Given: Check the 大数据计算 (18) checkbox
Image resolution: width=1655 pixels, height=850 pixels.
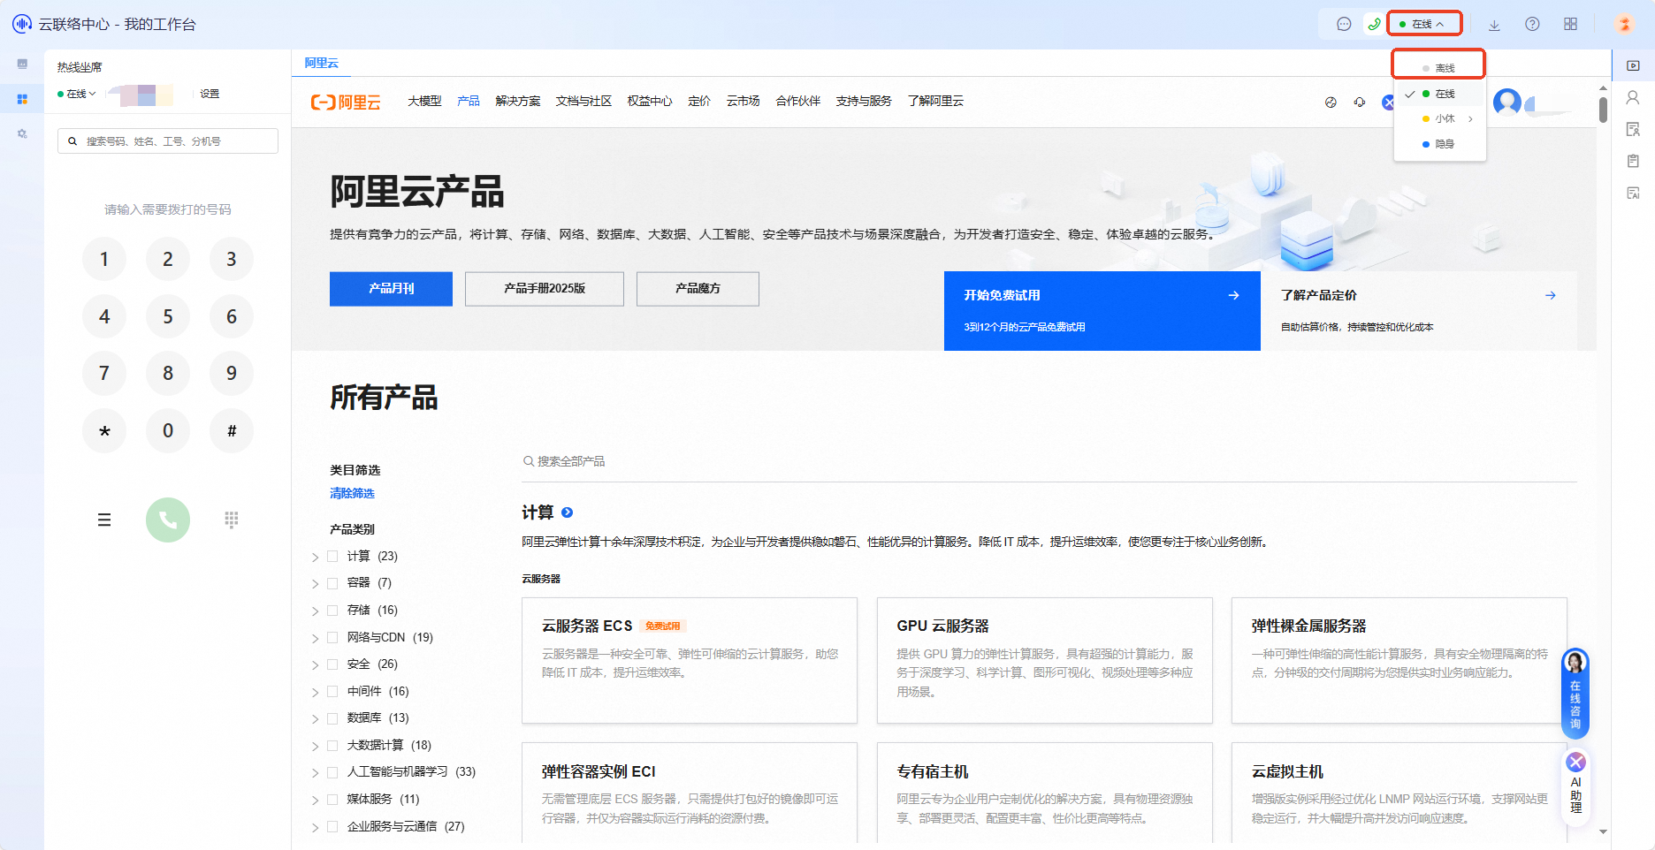Looking at the screenshot, I should click(332, 745).
